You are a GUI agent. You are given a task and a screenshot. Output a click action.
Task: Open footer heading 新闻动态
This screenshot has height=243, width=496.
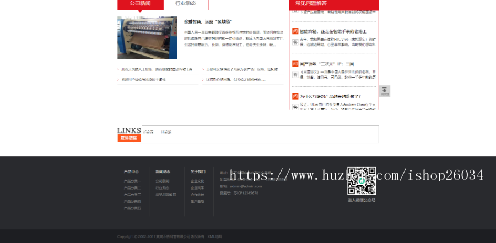point(163,172)
